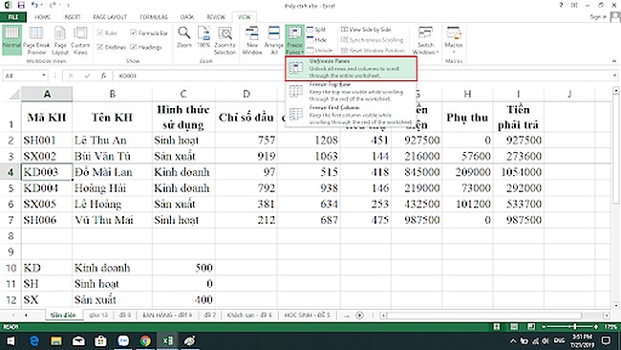Select sheet tab "BÁN HÀNG - đề 9"
This screenshot has height=350, width=621.
pos(167,316)
